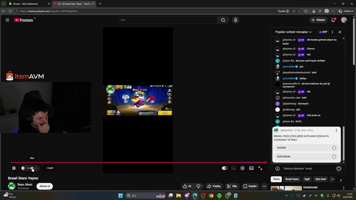
Task: Open Beys Ailesi channel avatar
Action: click(12, 186)
